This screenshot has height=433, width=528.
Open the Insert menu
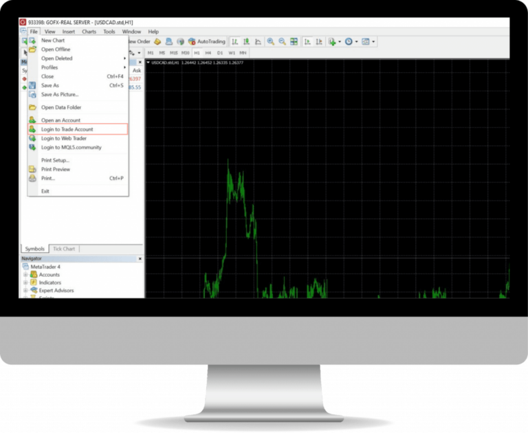click(x=68, y=32)
